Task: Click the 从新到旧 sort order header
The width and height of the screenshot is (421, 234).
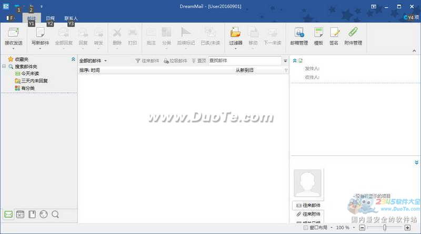Action: [244, 70]
